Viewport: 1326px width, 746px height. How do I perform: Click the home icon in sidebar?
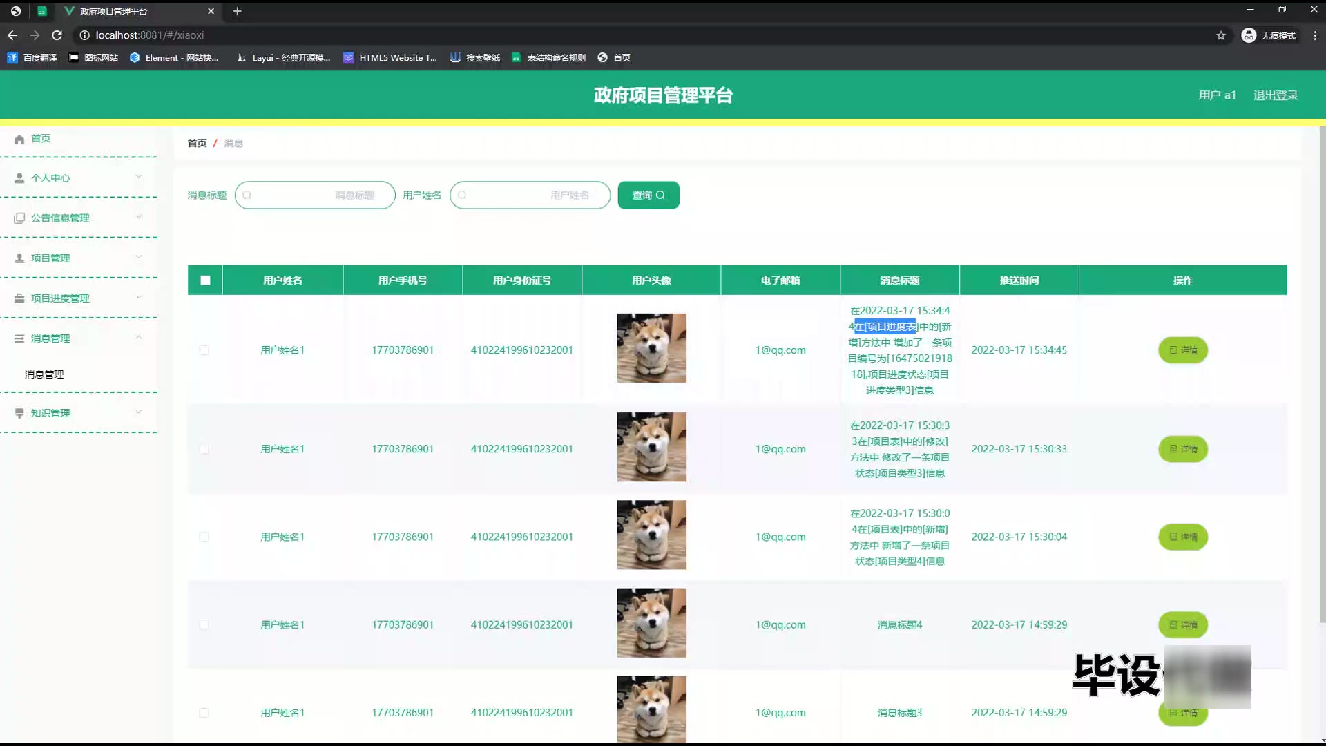click(x=19, y=139)
